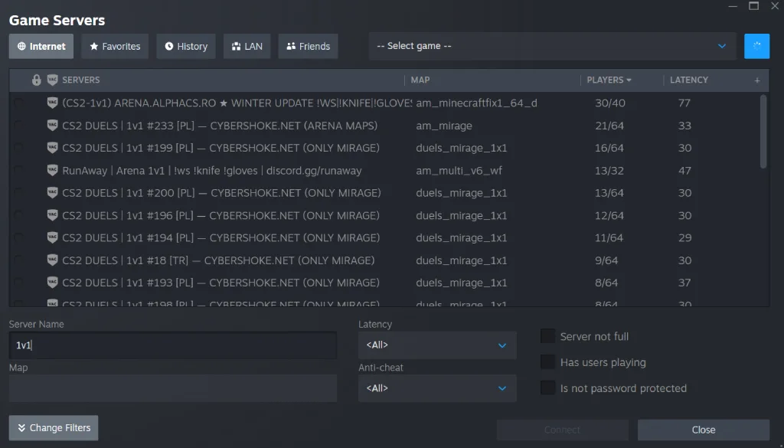The width and height of the screenshot is (784, 448).
Task: Enable the Server not full checkbox
Action: click(548, 336)
